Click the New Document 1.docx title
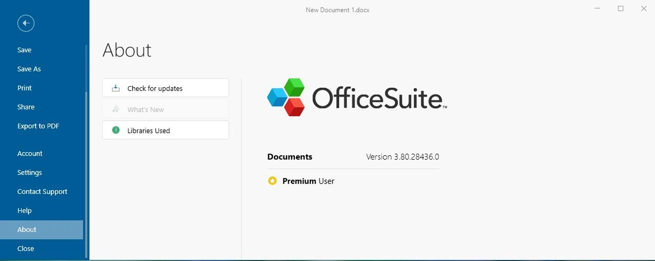 338,10
